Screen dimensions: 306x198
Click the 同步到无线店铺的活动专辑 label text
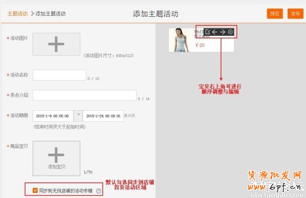click(66, 191)
